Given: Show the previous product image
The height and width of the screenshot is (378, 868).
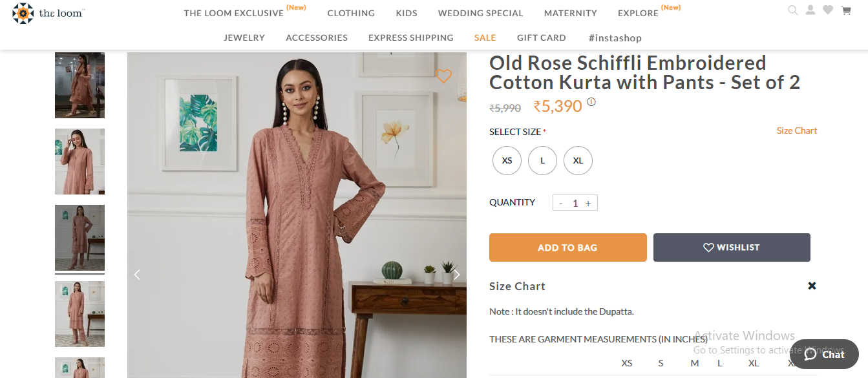Looking at the screenshot, I should [x=137, y=275].
